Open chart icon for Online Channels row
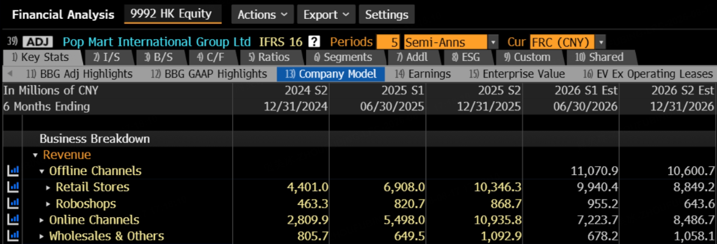This screenshot has width=717, height=244. 12,220
